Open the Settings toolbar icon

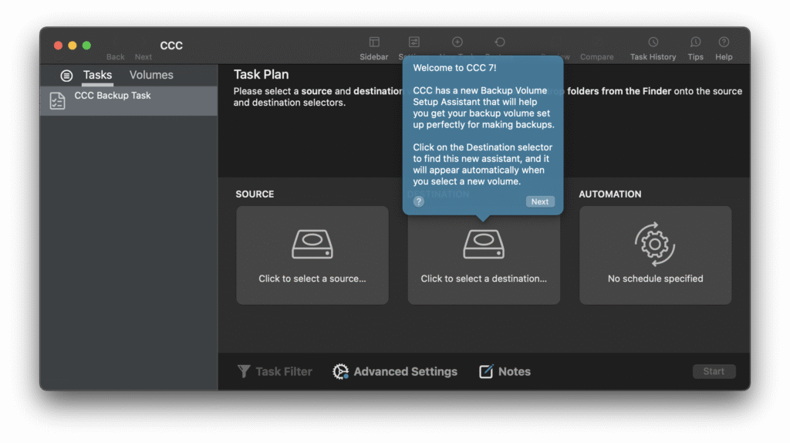coord(414,42)
